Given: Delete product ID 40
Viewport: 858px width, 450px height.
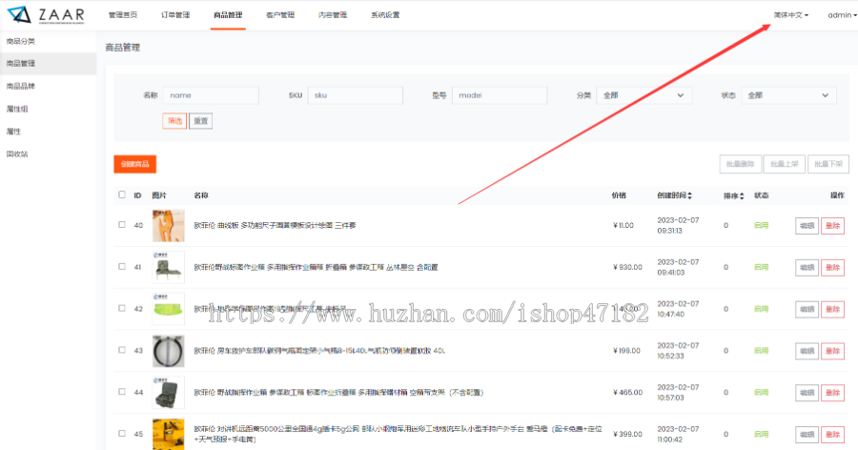Looking at the screenshot, I should (x=833, y=226).
